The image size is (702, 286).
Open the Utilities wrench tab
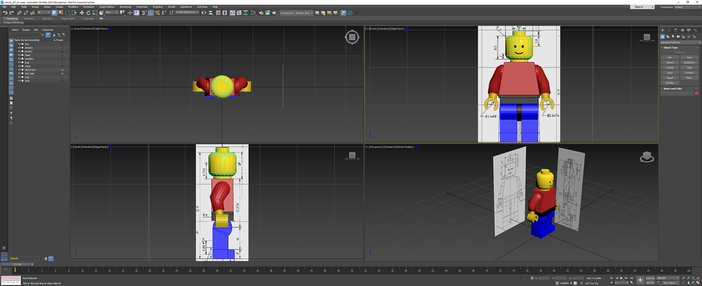click(695, 30)
